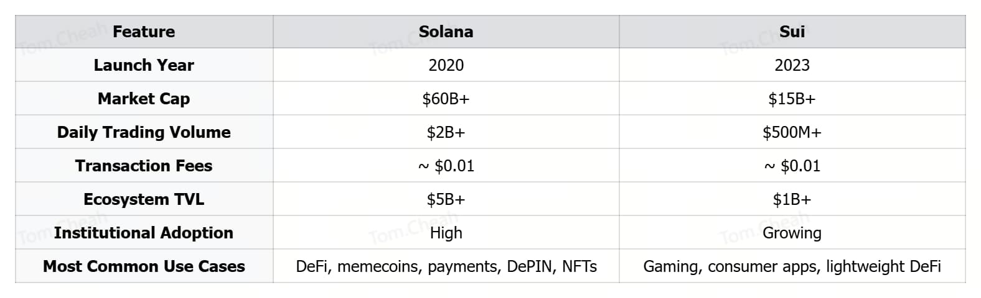
Task: Select the Transaction Fees row label
Action: click(144, 166)
